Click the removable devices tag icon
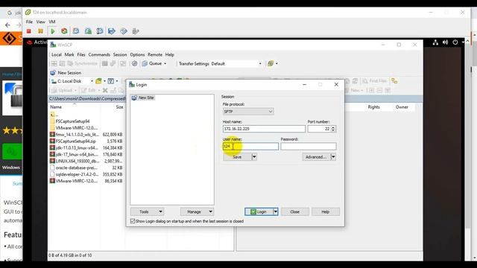 [124, 31]
